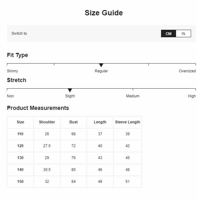197x201 pixels.
Task: Switch units to CM
Action: pos(169,33)
